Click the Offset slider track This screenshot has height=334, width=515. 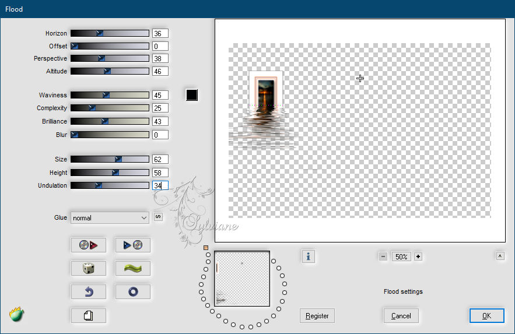(x=110, y=46)
